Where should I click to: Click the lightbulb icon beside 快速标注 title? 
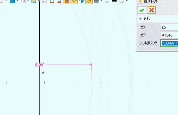(140, 2)
